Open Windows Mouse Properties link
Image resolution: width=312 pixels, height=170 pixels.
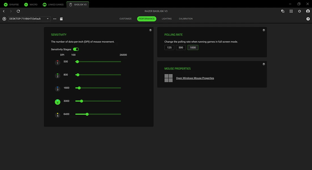[x=195, y=78]
